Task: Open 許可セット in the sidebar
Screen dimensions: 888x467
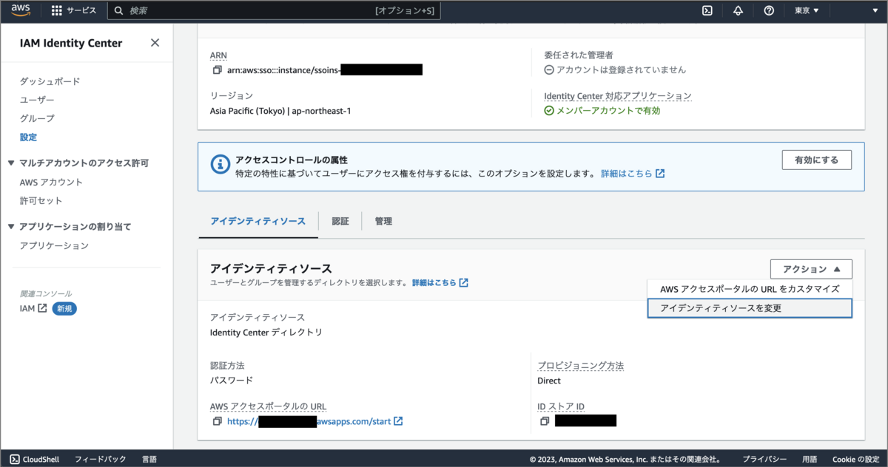Action: coord(41,200)
